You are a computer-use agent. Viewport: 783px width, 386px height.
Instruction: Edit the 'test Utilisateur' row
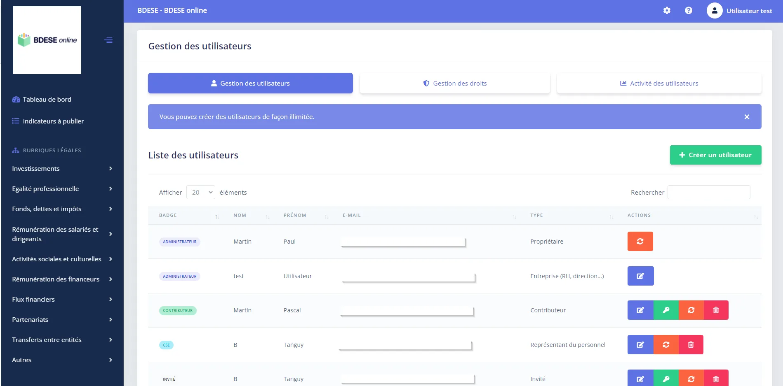tap(640, 276)
